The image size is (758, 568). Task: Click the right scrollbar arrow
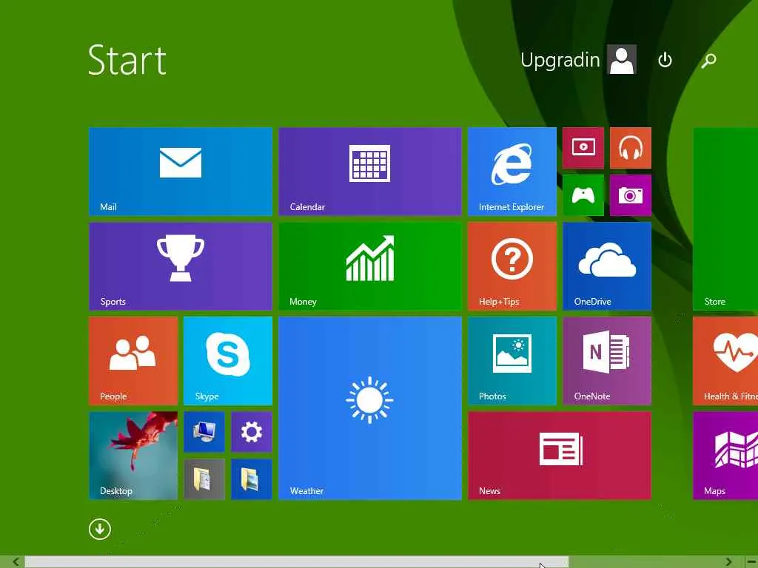coord(728,562)
